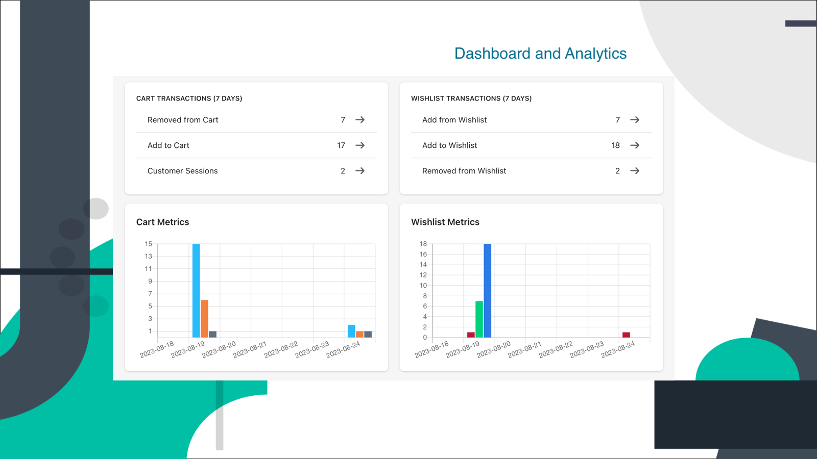Open Customer Sessions details arrow
Viewport: 817px width, 459px height.
tap(360, 171)
